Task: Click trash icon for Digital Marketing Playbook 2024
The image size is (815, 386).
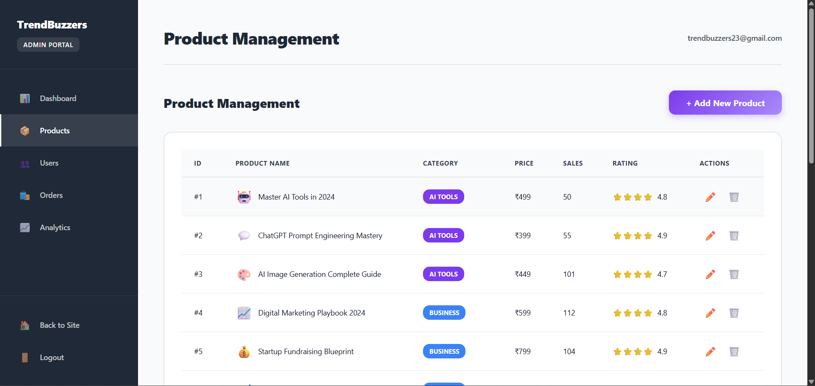Action: pos(734,313)
